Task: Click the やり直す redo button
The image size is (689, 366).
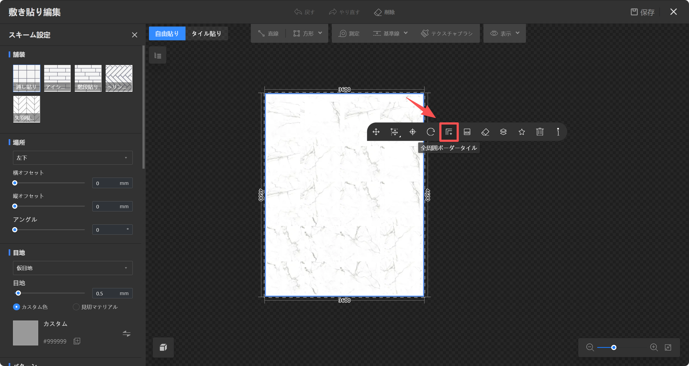Action: coord(344,12)
